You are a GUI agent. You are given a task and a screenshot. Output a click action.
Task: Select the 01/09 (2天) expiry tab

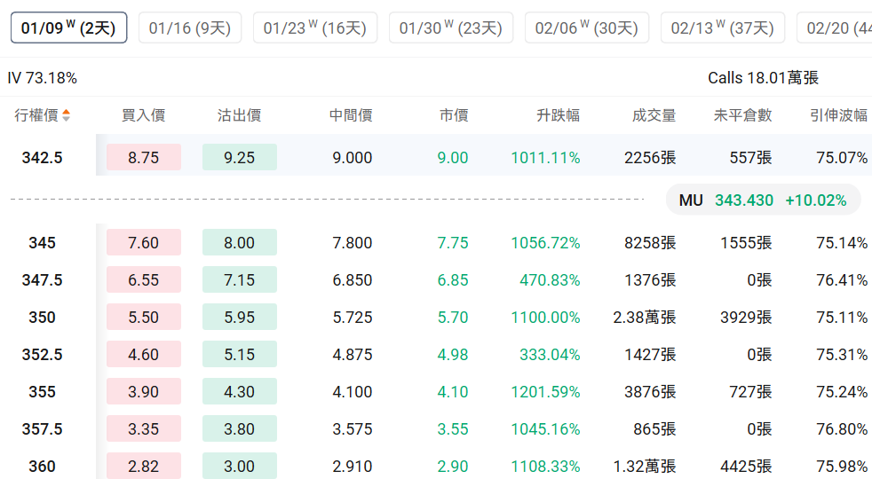(x=68, y=28)
